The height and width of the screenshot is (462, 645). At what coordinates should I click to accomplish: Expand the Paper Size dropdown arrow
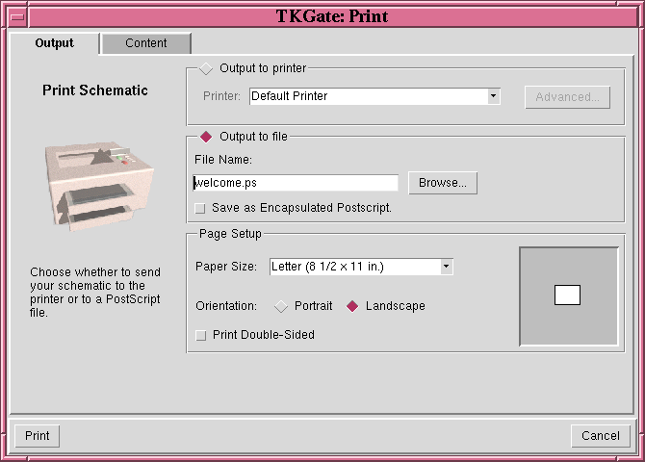(x=446, y=267)
